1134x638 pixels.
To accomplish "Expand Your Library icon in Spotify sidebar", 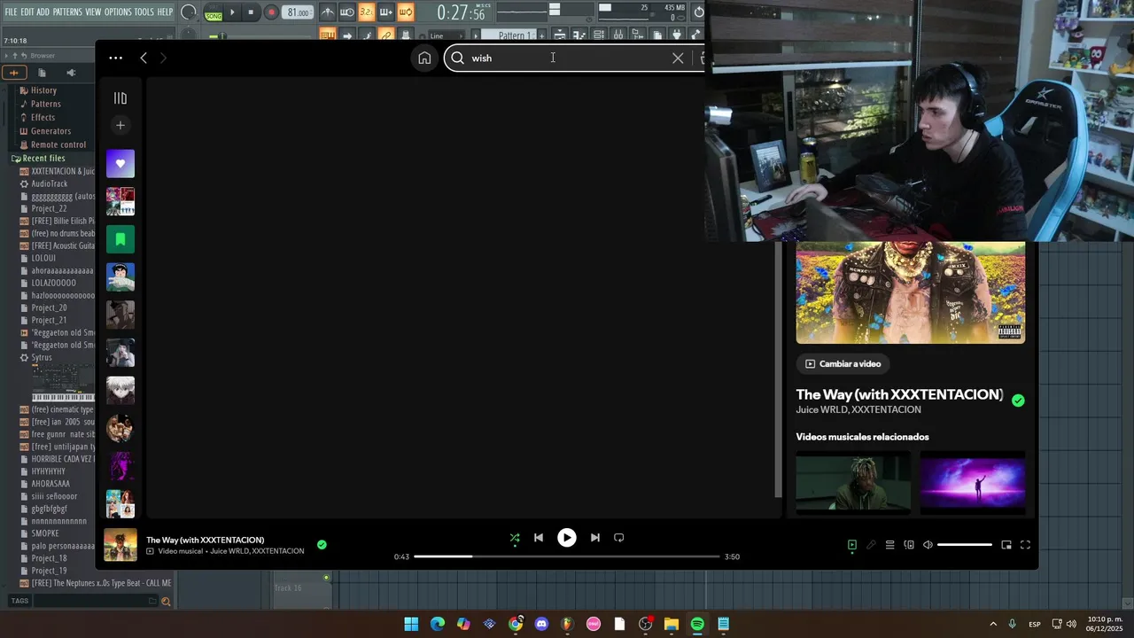I will [120, 98].
